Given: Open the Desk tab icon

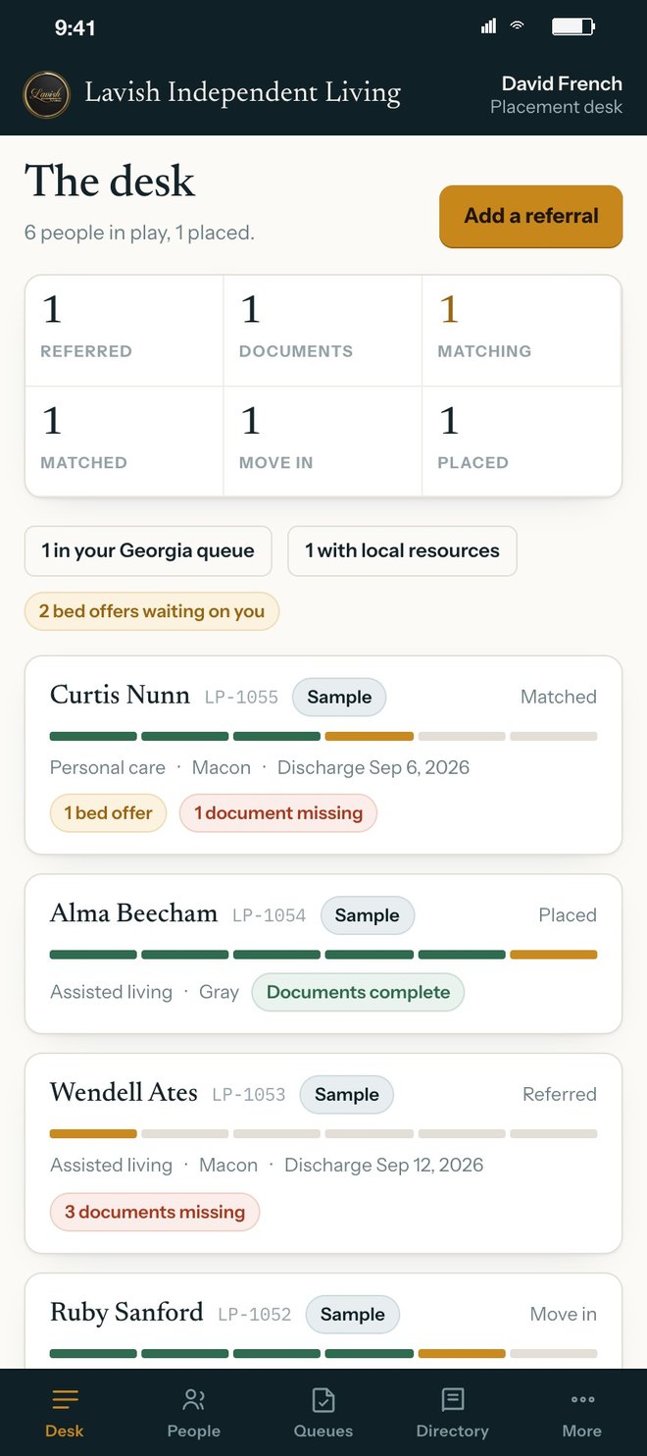Looking at the screenshot, I should pyautogui.click(x=65, y=1400).
